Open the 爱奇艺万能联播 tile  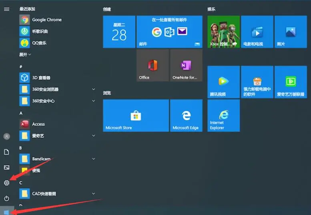click(x=291, y=82)
